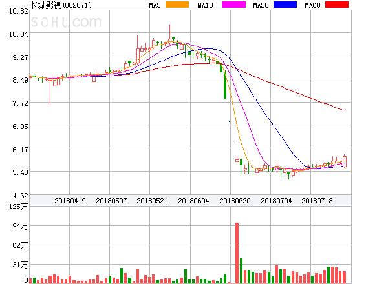This screenshot has height=284, width=388.
Task: Click the 20180620 date label
Action: (x=235, y=201)
